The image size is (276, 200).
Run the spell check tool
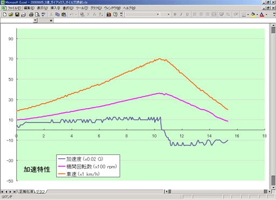pos(44,15)
